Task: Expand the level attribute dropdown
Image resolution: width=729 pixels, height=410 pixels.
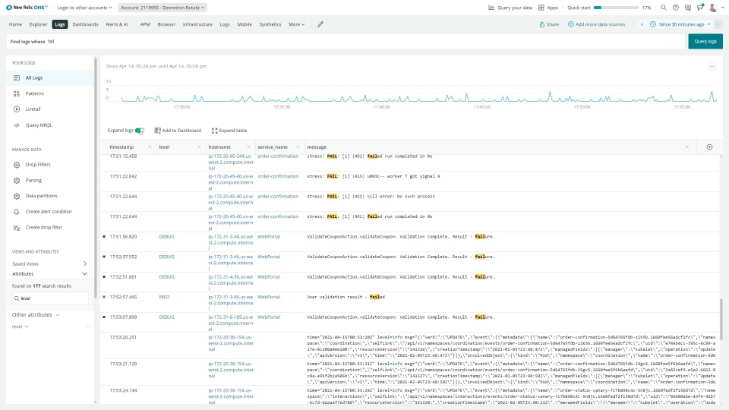Action: (x=21, y=326)
